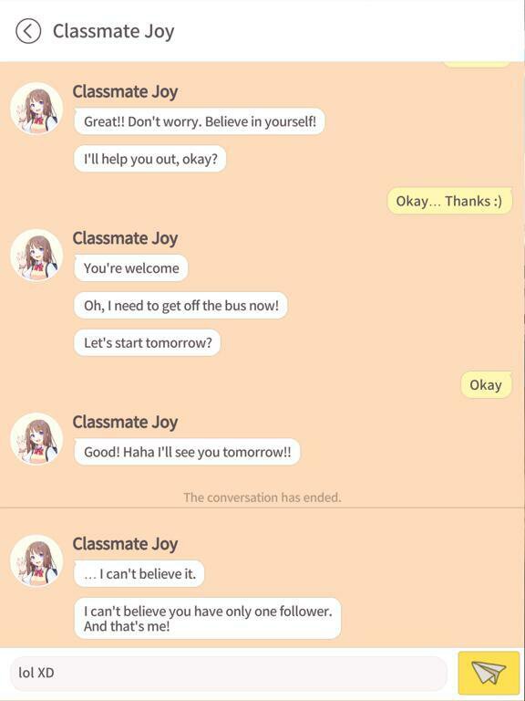Viewport: 525px width, 701px height.
Task: Select 'Good! Haha I'll see you tomorrow!!' bubble
Action: coord(187,452)
